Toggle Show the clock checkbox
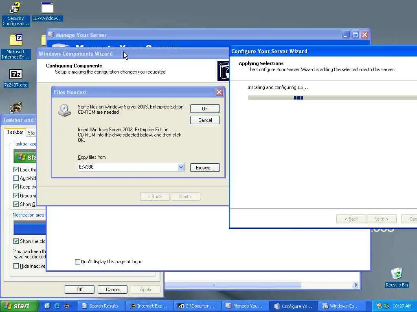Screen dimensions: 417x312 [16, 241]
